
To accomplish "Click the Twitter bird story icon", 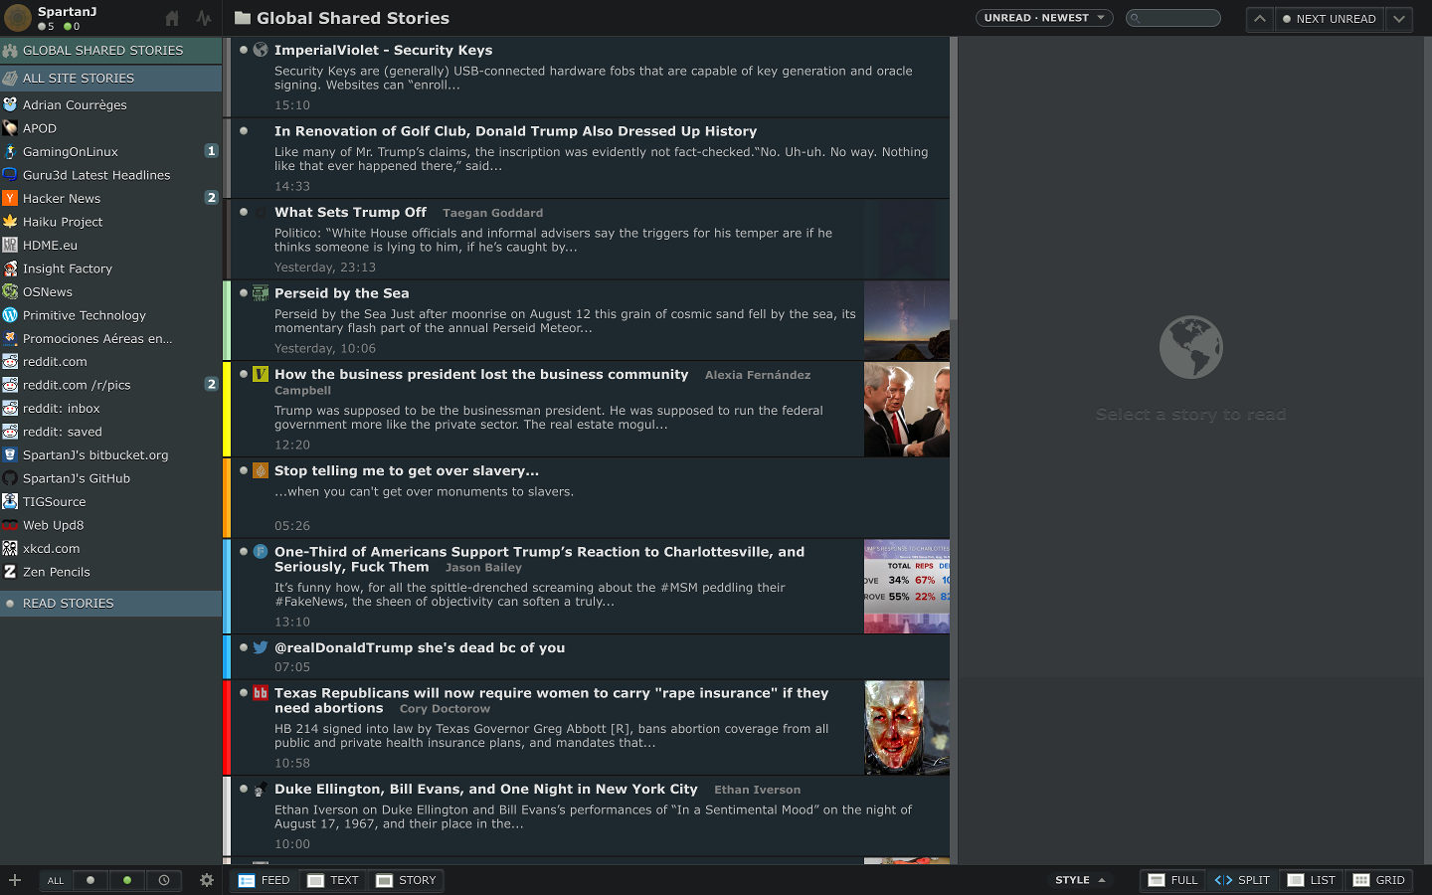I will [261, 647].
